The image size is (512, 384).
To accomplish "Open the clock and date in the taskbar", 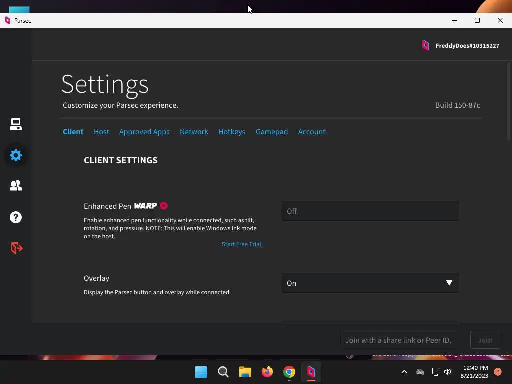I will click(475, 372).
